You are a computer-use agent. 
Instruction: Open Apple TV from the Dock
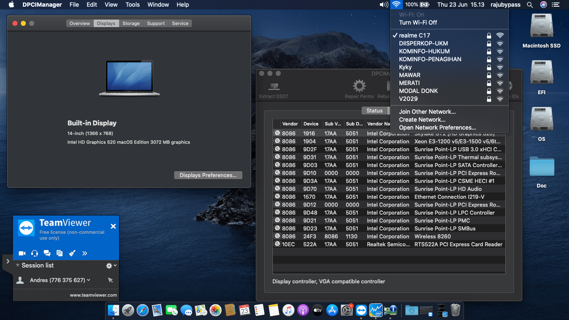tap(317, 310)
